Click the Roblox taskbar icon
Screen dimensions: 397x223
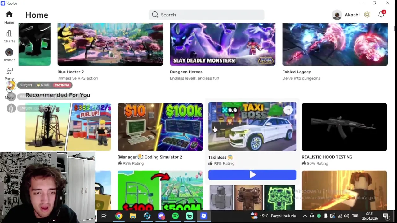point(204,216)
